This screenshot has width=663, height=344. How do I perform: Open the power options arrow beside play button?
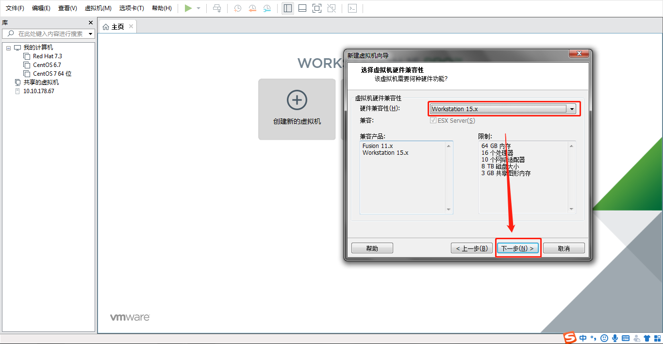199,8
